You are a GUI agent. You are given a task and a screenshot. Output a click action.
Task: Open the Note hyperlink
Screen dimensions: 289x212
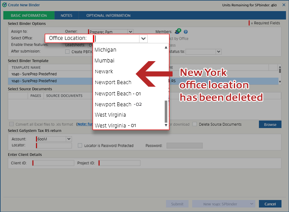[85, 124]
